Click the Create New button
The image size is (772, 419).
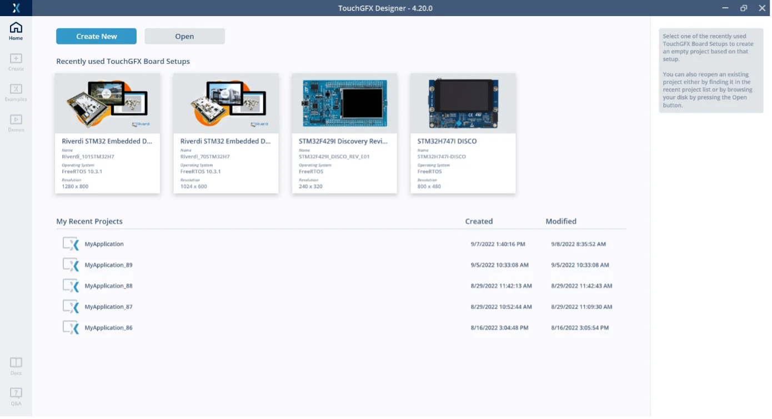[96, 36]
